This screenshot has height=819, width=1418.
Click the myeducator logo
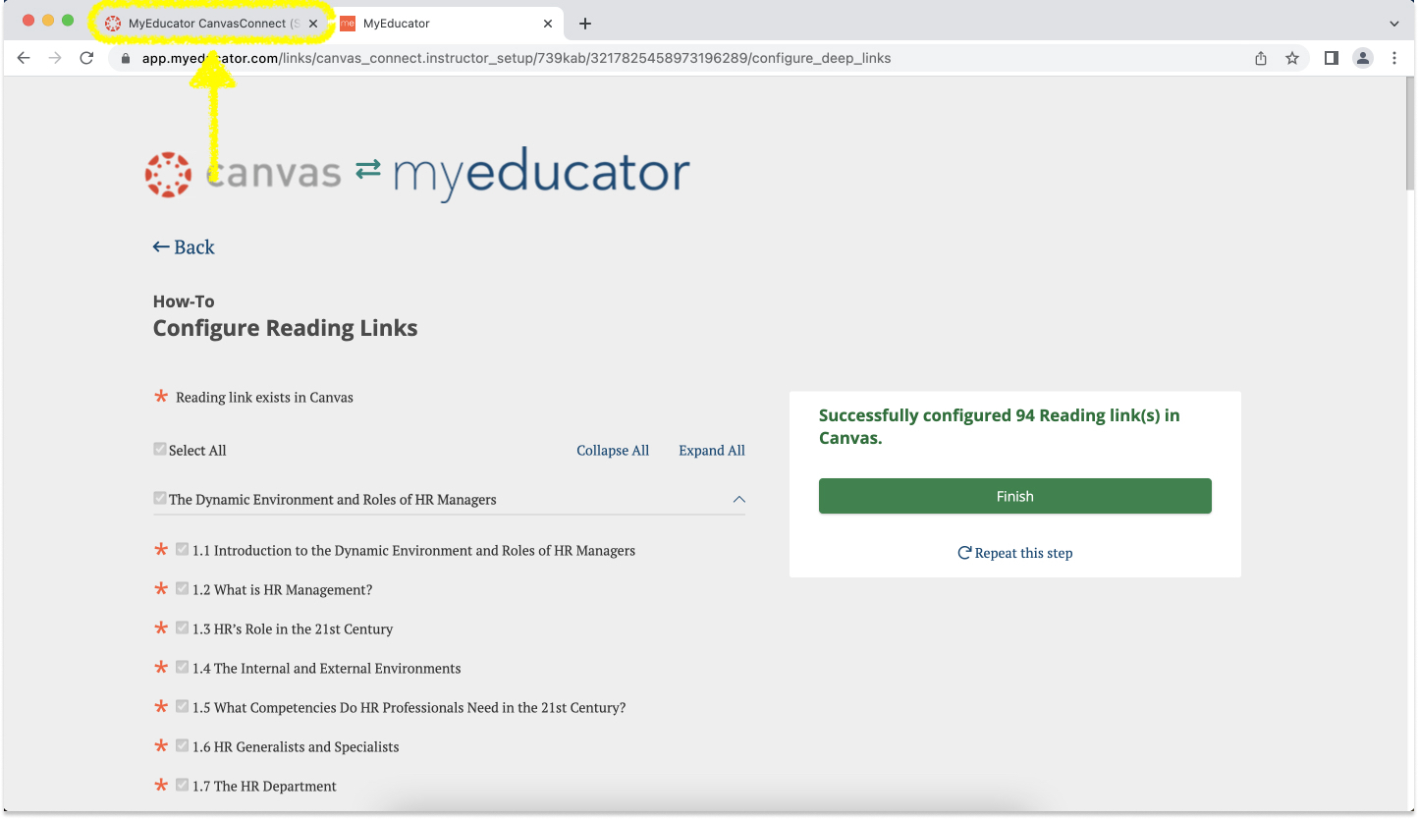point(541,175)
